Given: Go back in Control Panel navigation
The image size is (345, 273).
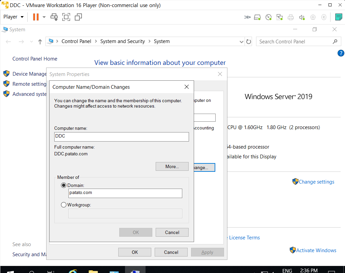Looking at the screenshot, I should 8,41.
